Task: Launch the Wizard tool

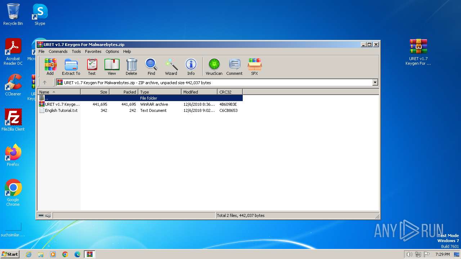Action: (171, 67)
